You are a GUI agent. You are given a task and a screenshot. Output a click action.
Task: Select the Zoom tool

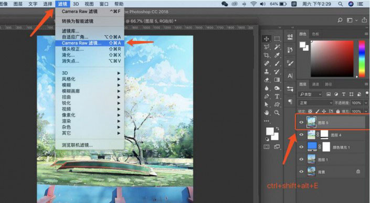[277, 113]
